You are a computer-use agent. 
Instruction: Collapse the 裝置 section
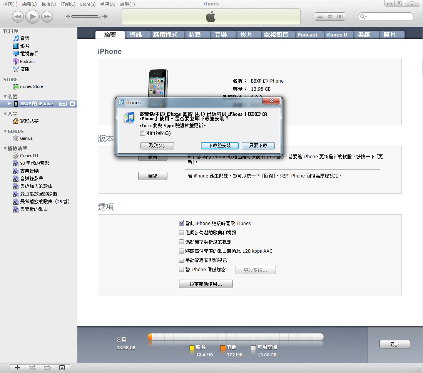[5, 96]
